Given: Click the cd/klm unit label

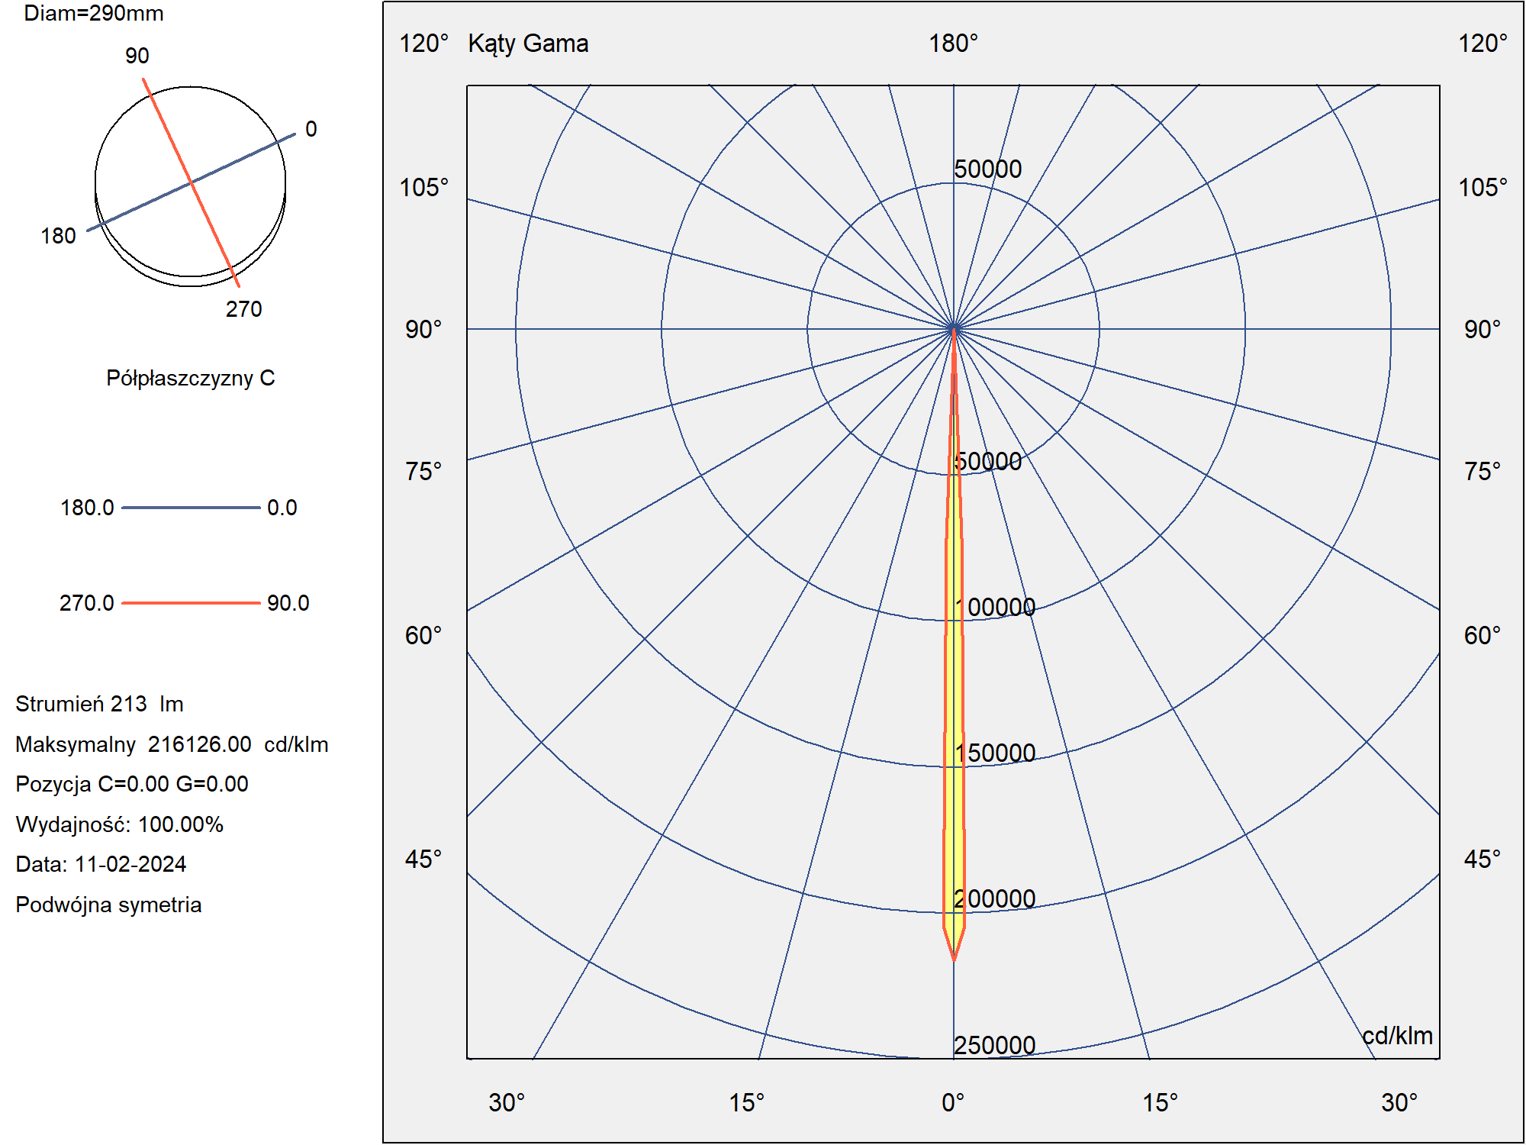Looking at the screenshot, I should click(x=1397, y=1036).
